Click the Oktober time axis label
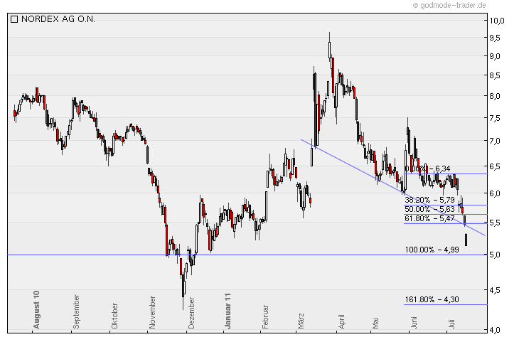This screenshot has height=342, width=519. coord(114,316)
